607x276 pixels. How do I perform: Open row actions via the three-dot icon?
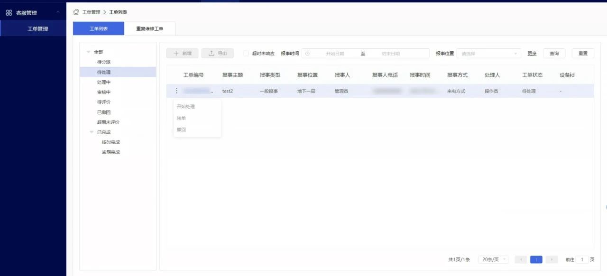tap(176, 91)
